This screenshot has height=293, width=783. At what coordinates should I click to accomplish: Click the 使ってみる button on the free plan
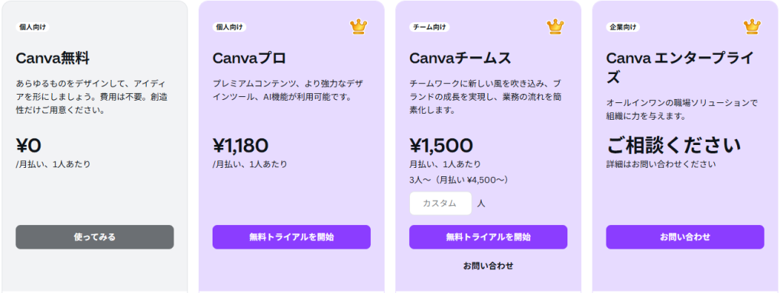(95, 237)
